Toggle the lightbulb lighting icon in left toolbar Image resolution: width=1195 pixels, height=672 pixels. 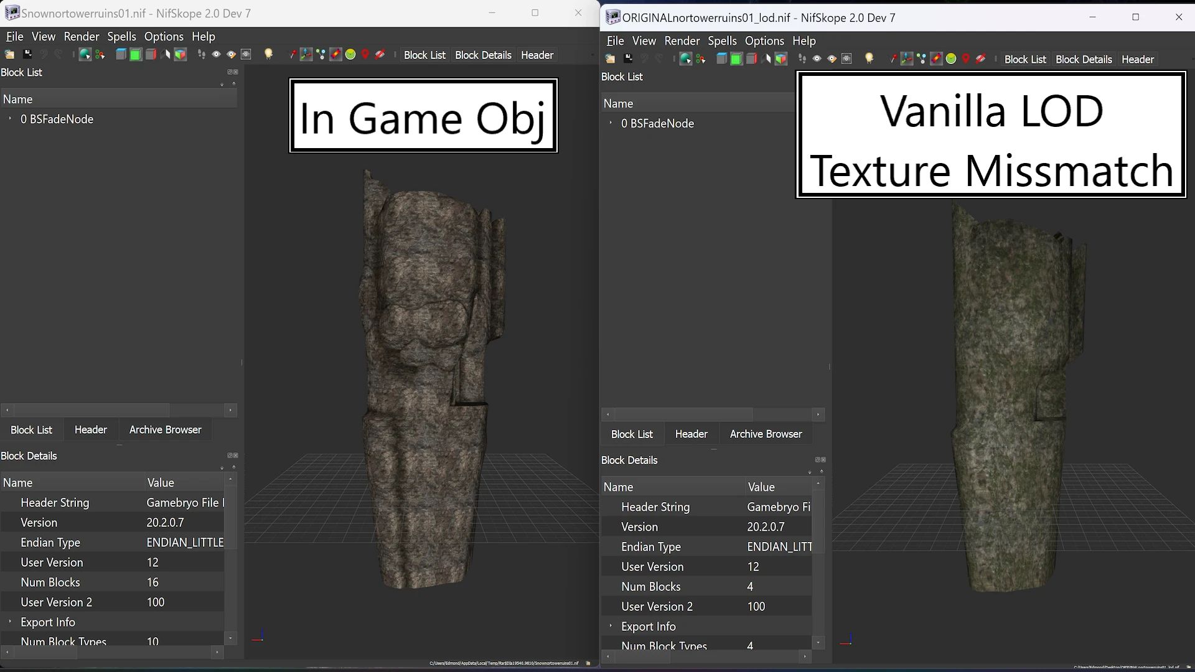coord(268,54)
